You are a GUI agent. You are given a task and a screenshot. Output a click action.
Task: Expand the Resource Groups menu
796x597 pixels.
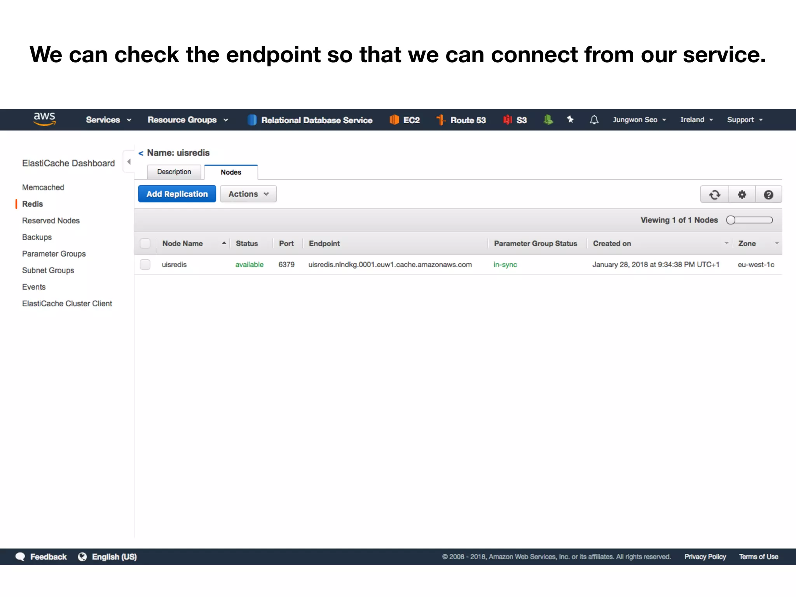tap(188, 120)
